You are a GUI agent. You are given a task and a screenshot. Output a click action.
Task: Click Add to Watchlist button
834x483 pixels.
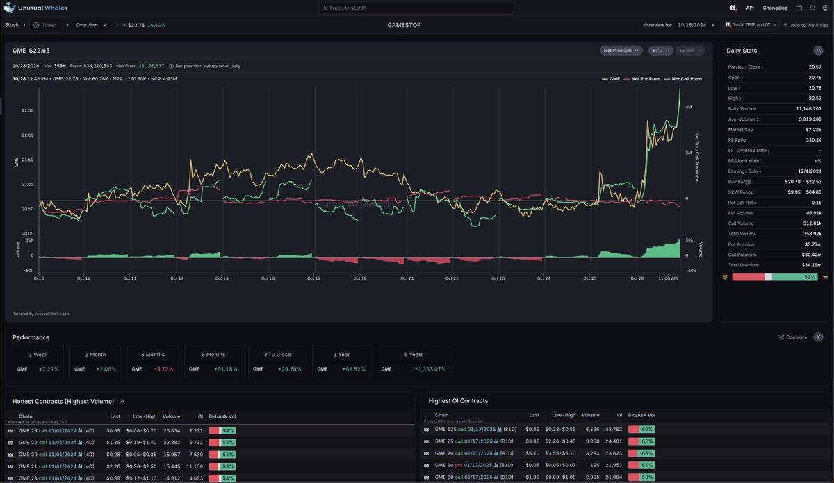(806, 25)
